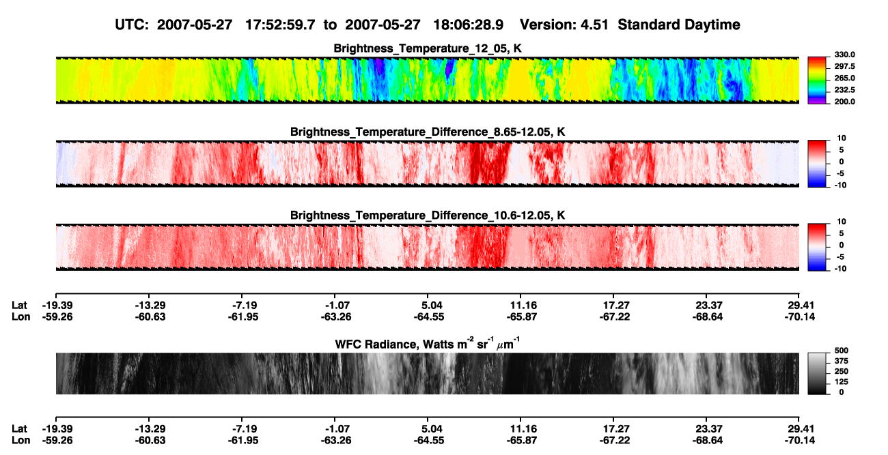Click upper axis longitude value -68.64
This screenshot has height=455, width=888.
pyautogui.click(x=706, y=317)
